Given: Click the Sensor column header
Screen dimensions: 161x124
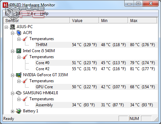Looking at the screenshot, I should (x=36, y=20).
